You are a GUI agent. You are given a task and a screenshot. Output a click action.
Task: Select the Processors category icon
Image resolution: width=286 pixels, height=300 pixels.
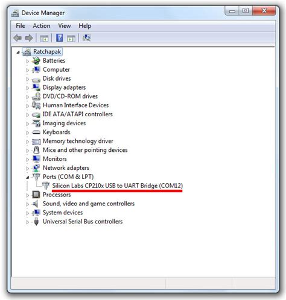(36, 195)
